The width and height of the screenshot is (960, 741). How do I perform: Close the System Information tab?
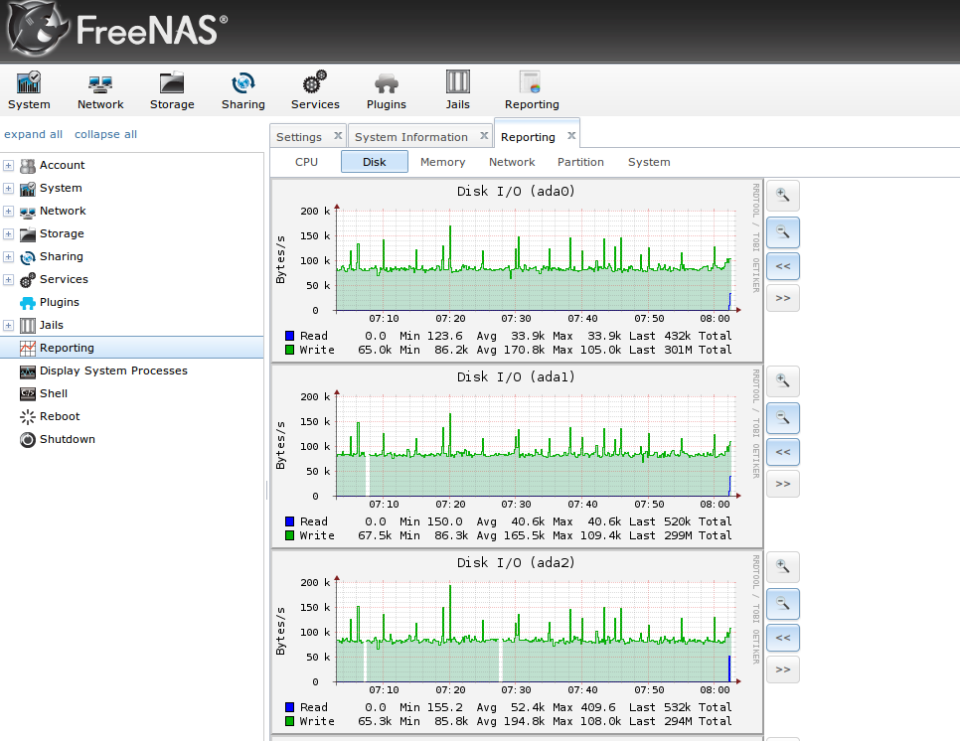point(484,136)
